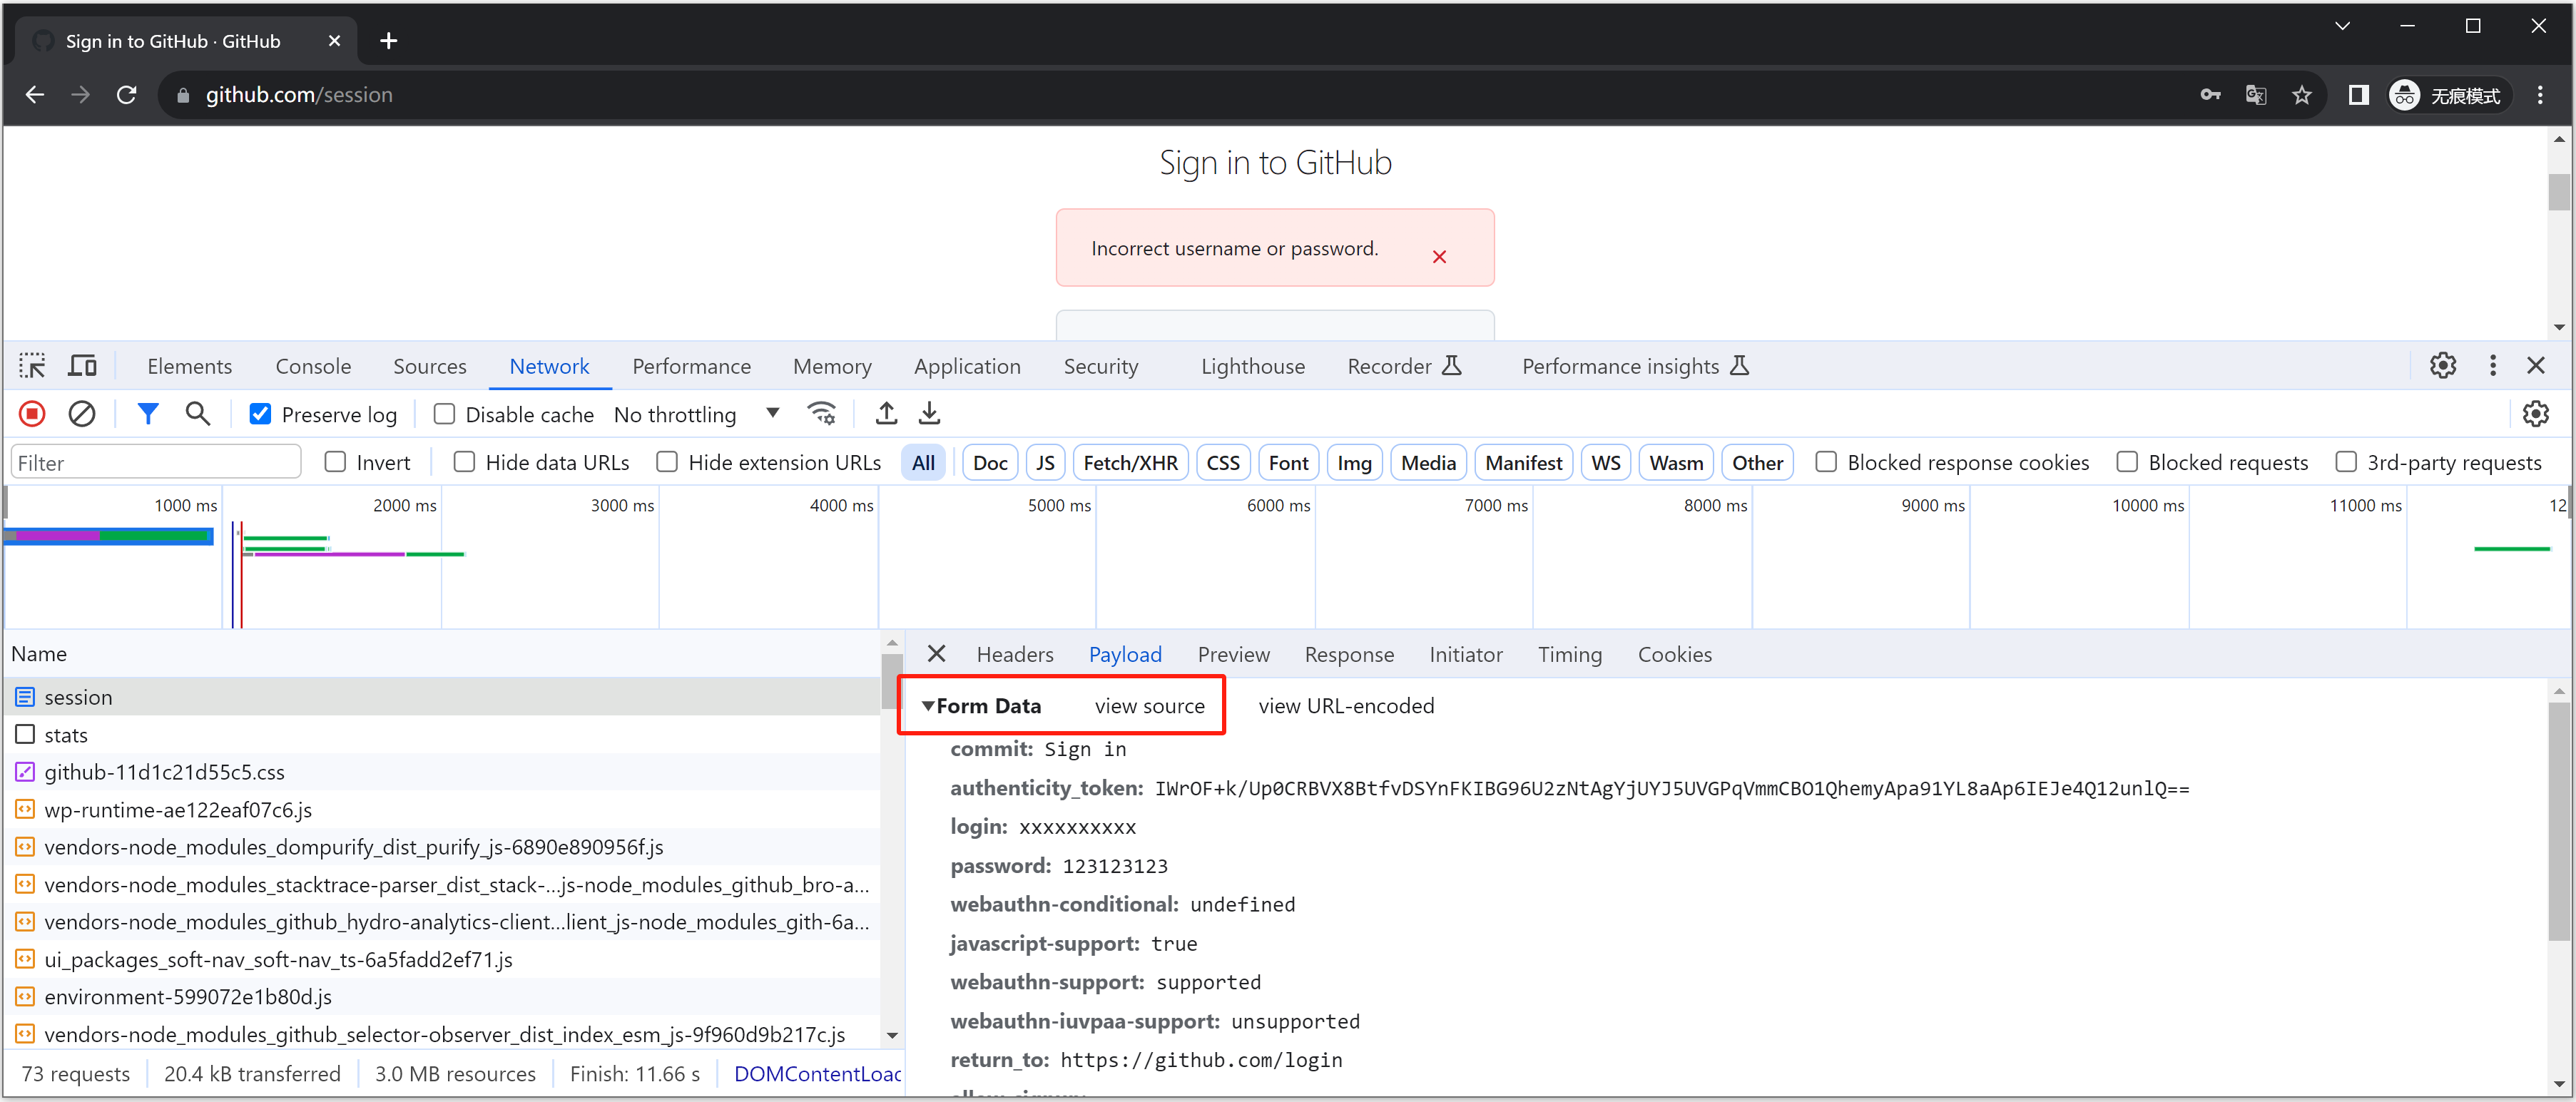Enable Hide data URLs
The width and height of the screenshot is (2576, 1102).
coord(464,462)
